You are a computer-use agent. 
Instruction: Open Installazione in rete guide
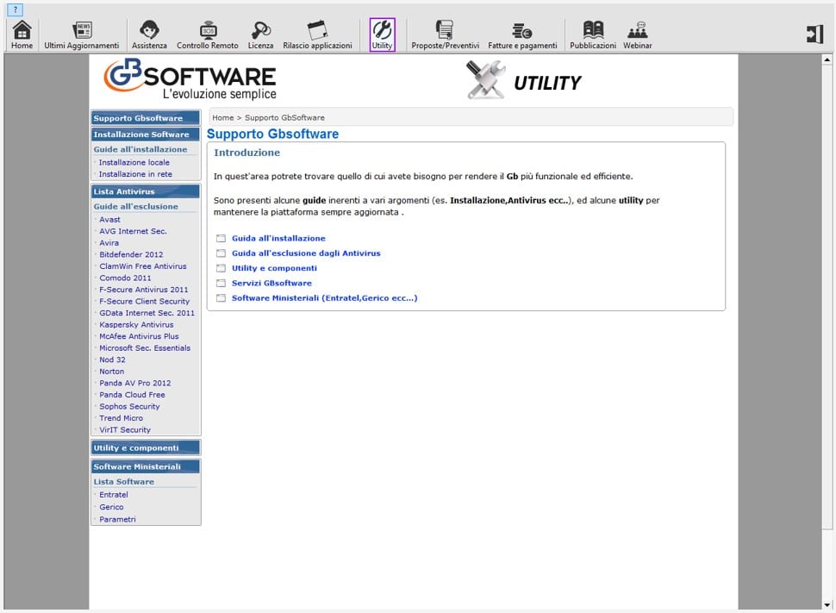(135, 174)
